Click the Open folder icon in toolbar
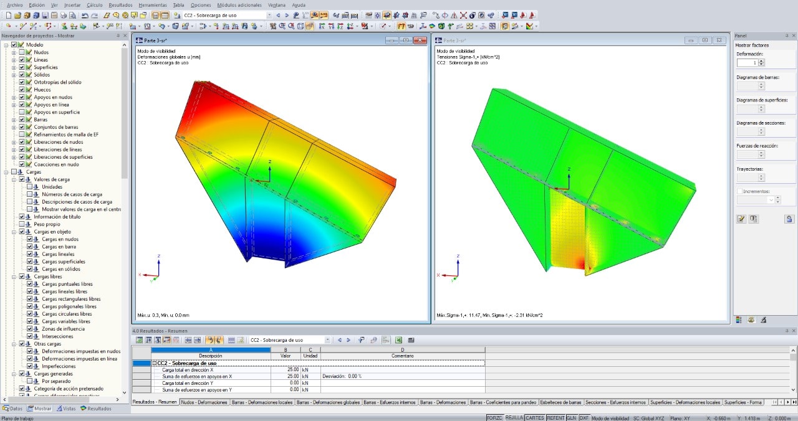The height and width of the screenshot is (421, 798). pyautogui.click(x=17, y=15)
